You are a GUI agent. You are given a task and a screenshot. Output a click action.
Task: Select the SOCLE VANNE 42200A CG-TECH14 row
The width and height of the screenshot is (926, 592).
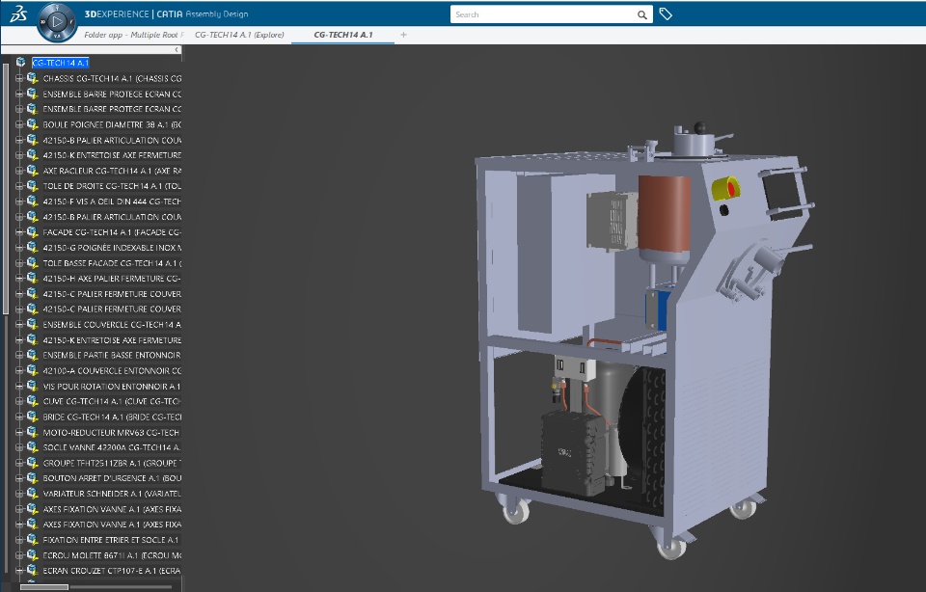[x=112, y=447]
